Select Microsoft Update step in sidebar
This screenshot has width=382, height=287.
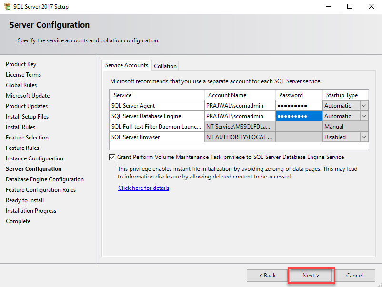(x=28, y=96)
